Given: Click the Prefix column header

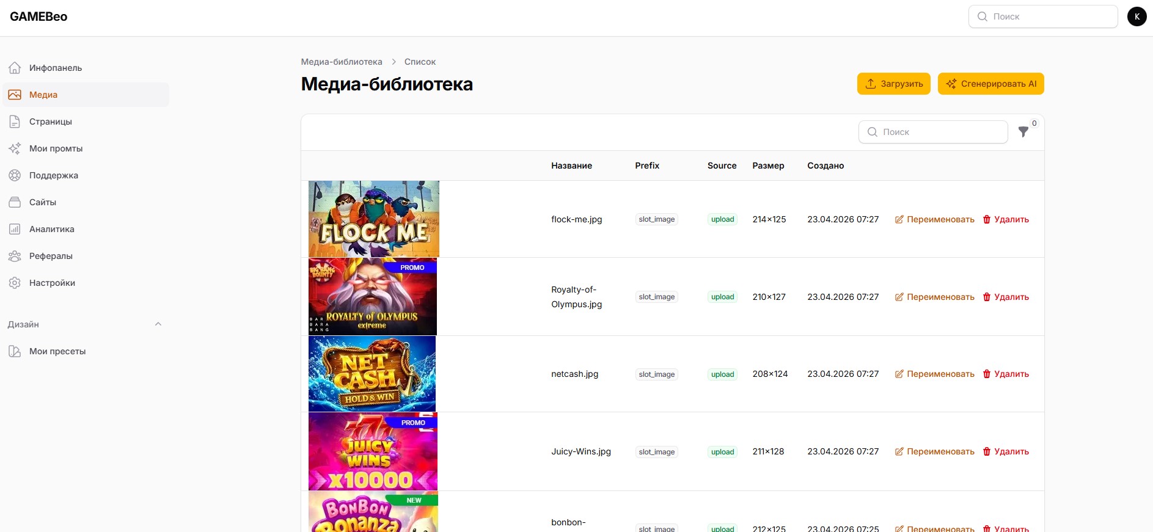Looking at the screenshot, I should pyautogui.click(x=647, y=166).
